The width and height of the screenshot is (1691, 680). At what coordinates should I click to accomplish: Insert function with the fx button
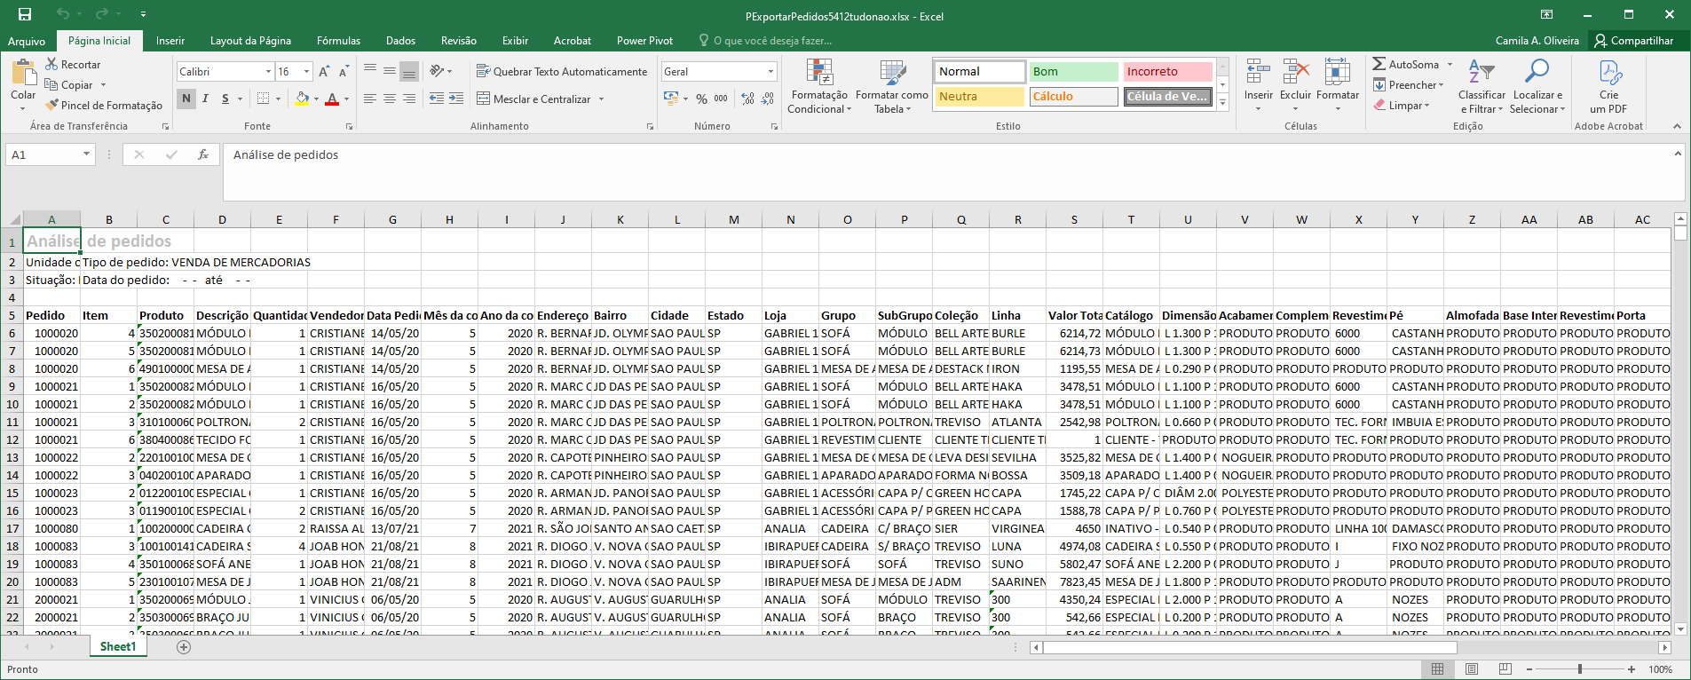pos(203,154)
